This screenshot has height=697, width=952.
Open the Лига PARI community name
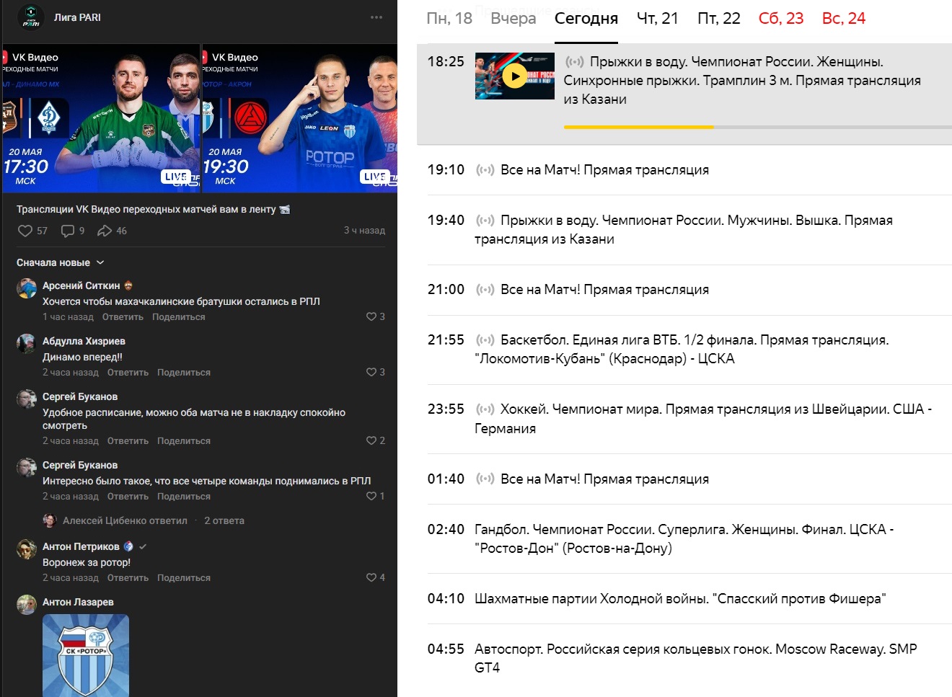(x=77, y=17)
